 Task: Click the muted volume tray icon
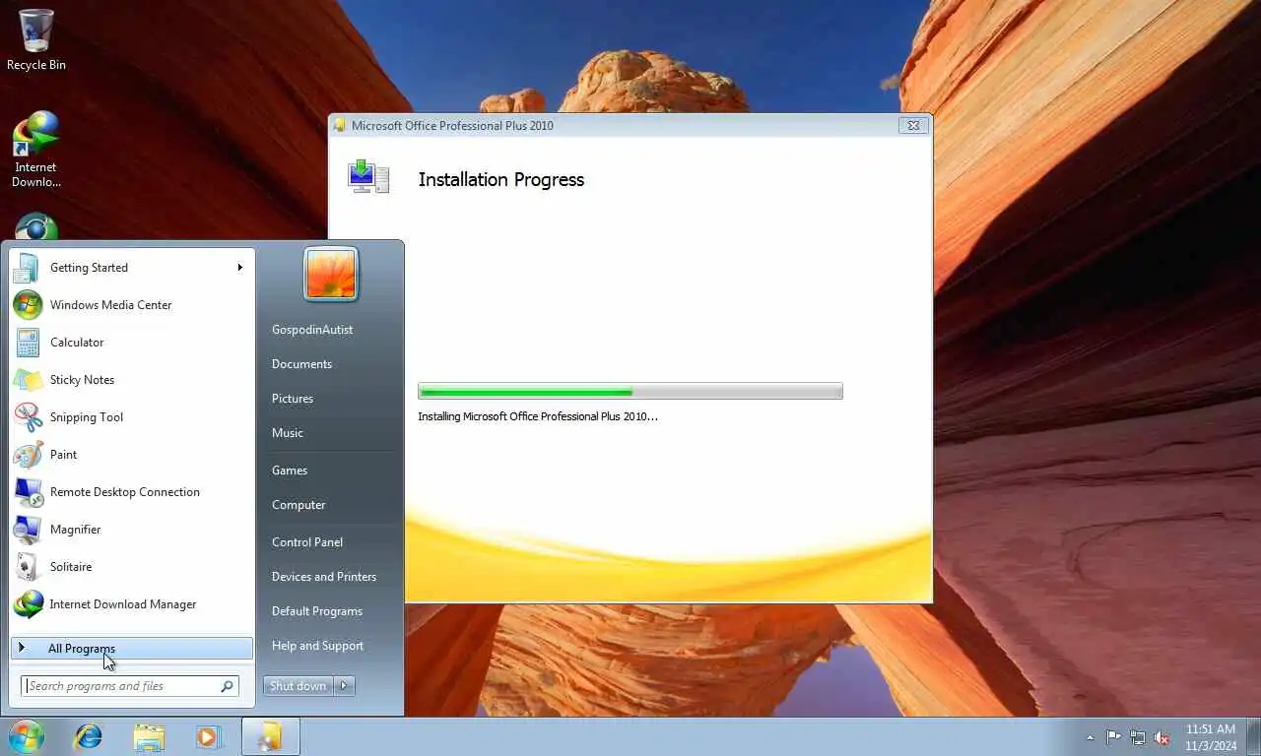pyautogui.click(x=1161, y=737)
